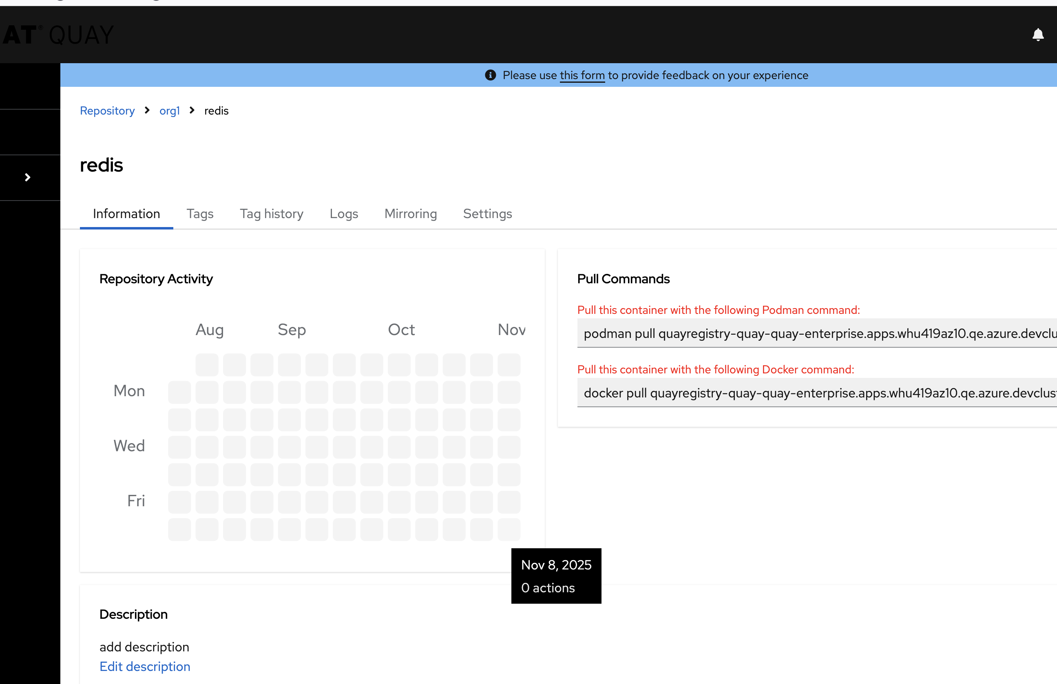Click the chevron after org1 breadcrumb

tap(192, 110)
